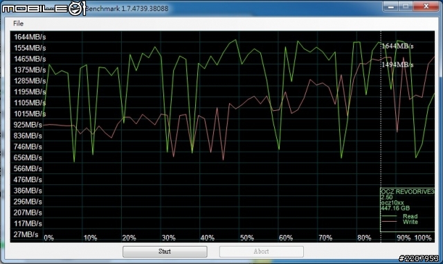Click the 1195MB/s y-axis label
Screen dimensions: 443x264
[30, 92]
